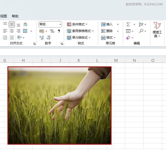The image size is (166, 150).
Task: Click the Find and Select magnifier icon
Action: (141, 31)
